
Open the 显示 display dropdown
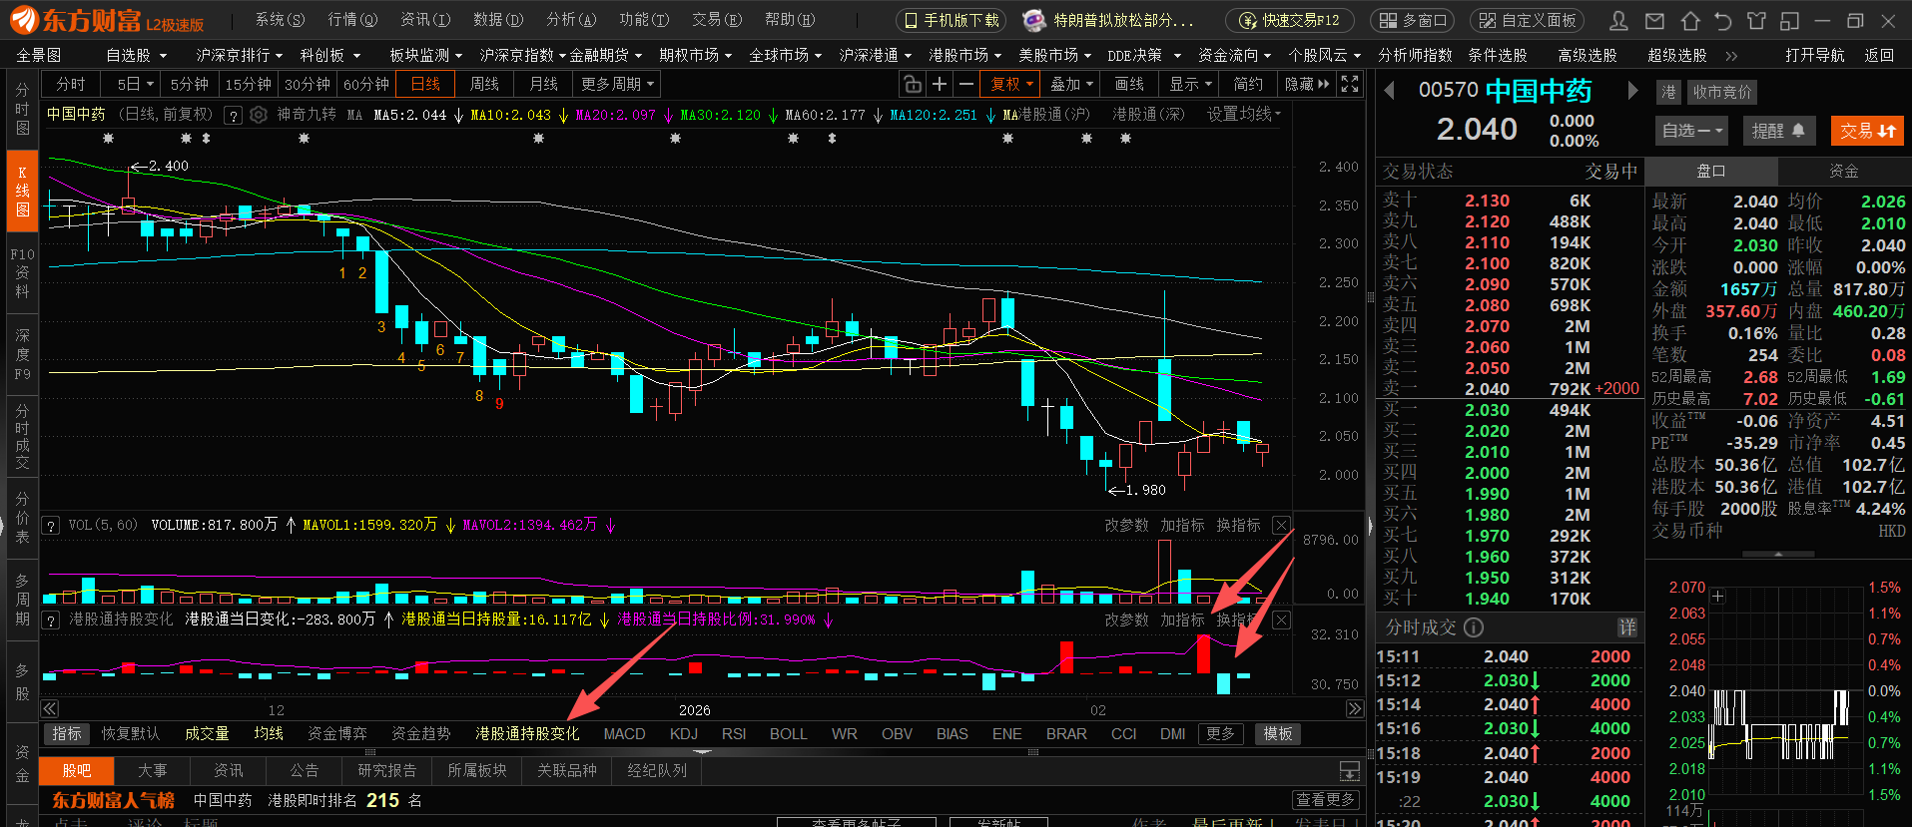(1190, 85)
